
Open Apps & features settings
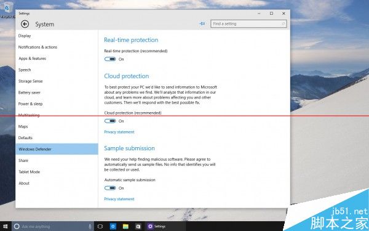click(57, 59)
